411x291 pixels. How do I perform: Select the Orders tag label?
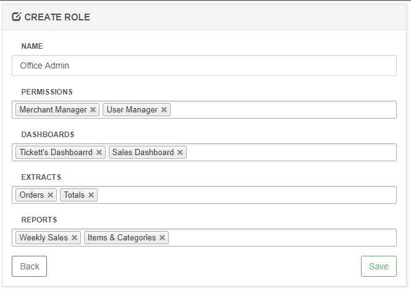[x=32, y=195]
